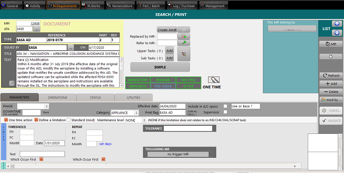The width and height of the screenshot is (344, 173).
Task: Click the horizontal scrollbar left arrow
Action: pos(8,166)
